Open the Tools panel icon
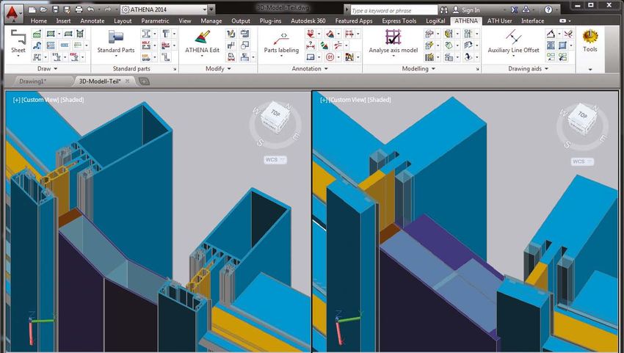The width and height of the screenshot is (624, 353). 589,38
